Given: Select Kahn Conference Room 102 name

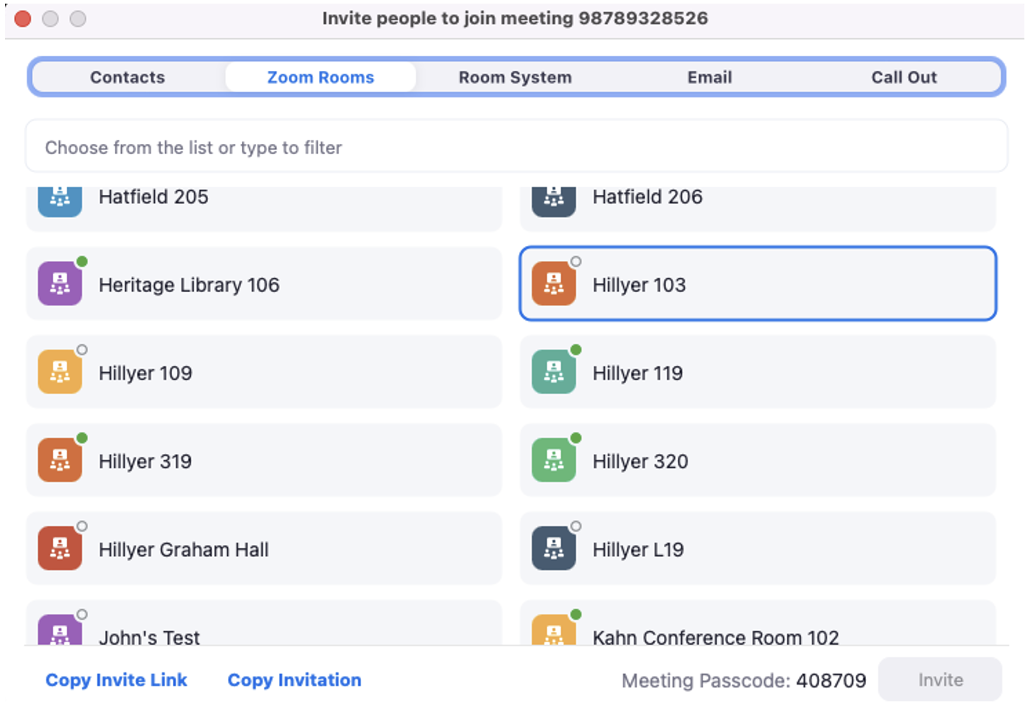Looking at the screenshot, I should 716,637.
